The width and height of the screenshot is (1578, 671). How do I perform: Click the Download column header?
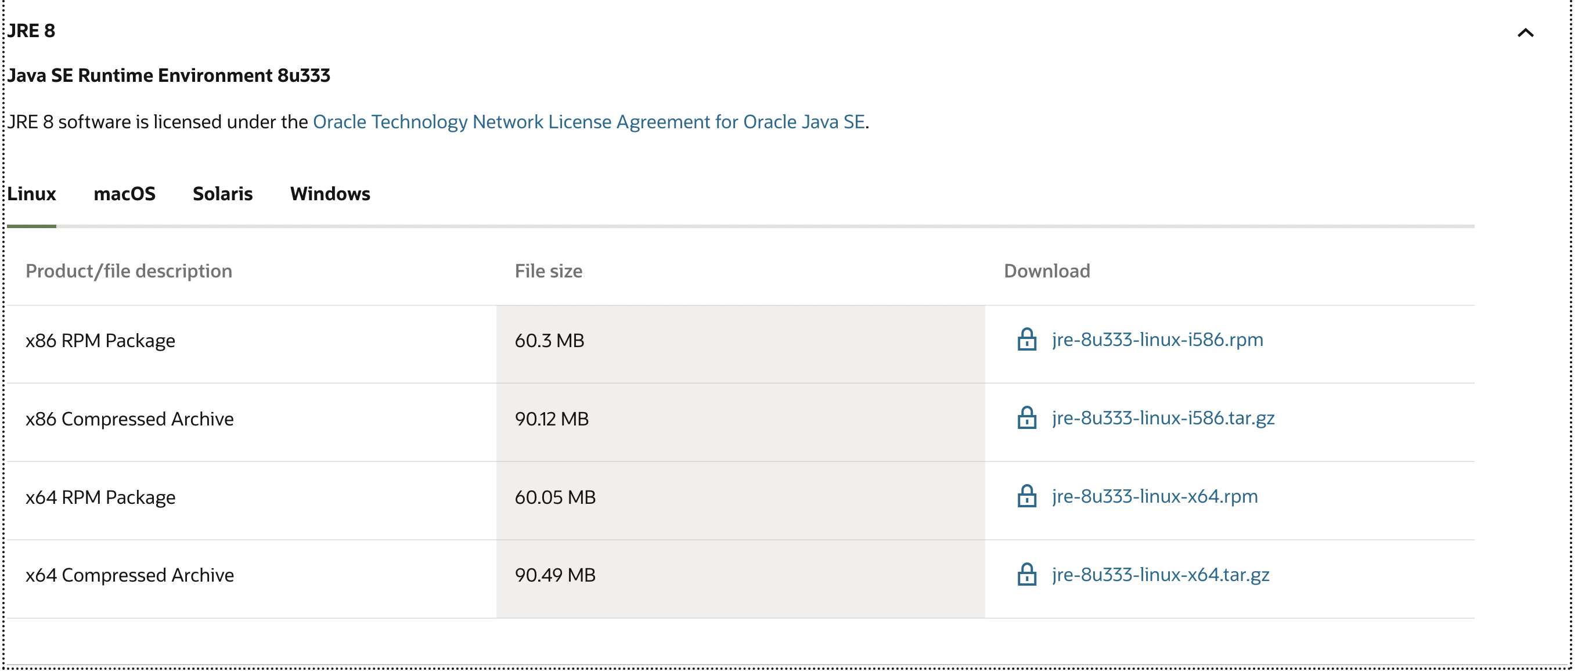click(x=1046, y=271)
